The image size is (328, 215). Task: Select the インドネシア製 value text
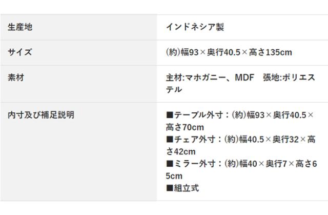point(195,27)
